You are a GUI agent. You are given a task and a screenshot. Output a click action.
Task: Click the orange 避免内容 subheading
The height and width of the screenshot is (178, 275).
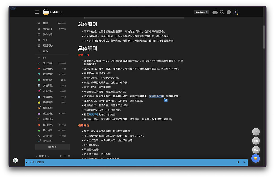click(83, 125)
